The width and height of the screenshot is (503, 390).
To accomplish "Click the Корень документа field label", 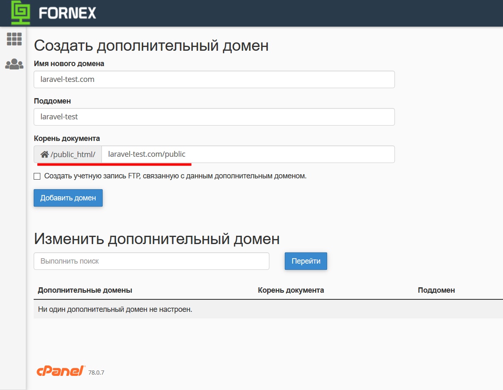I will point(67,138).
